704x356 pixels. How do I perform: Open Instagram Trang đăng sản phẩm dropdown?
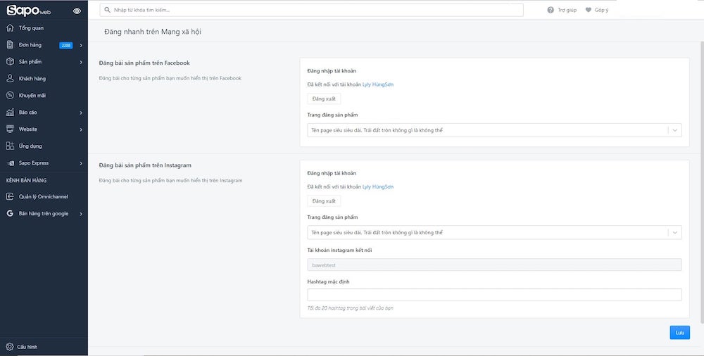pos(674,232)
